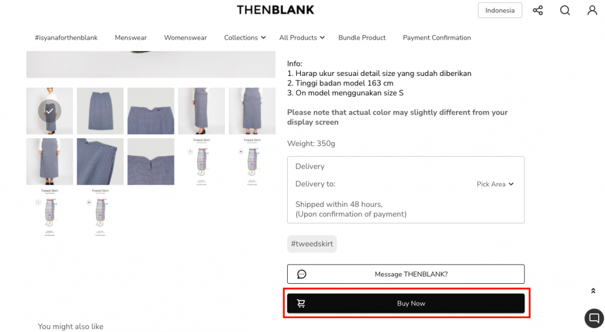Click the THENBLANK logo
Screen dimensions: 605x332
(275, 10)
